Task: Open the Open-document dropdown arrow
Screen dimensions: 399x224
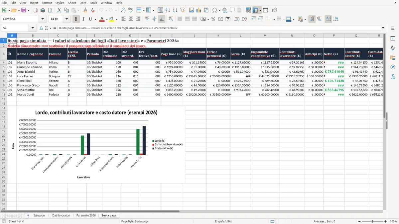Action: coord(18,10)
